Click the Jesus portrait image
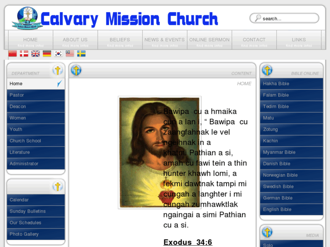The image size is (330, 247). [x=159, y=153]
